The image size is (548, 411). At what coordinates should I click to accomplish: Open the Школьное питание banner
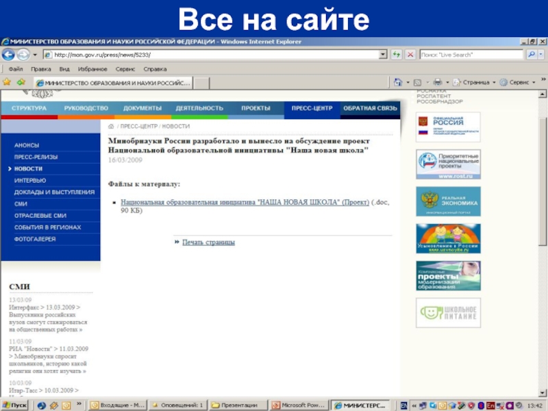pos(448,313)
